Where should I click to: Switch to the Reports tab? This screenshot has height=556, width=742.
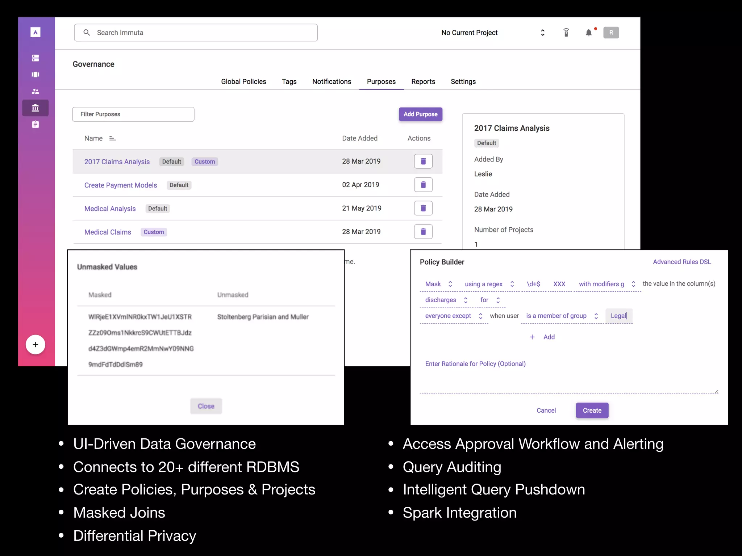coord(423,82)
